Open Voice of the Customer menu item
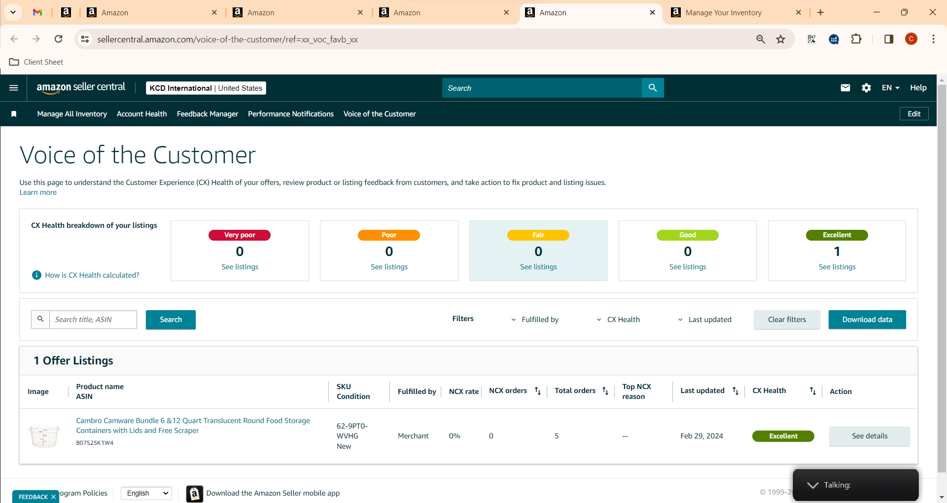The width and height of the screenshot is (947, 503). [x=380, y=114]
